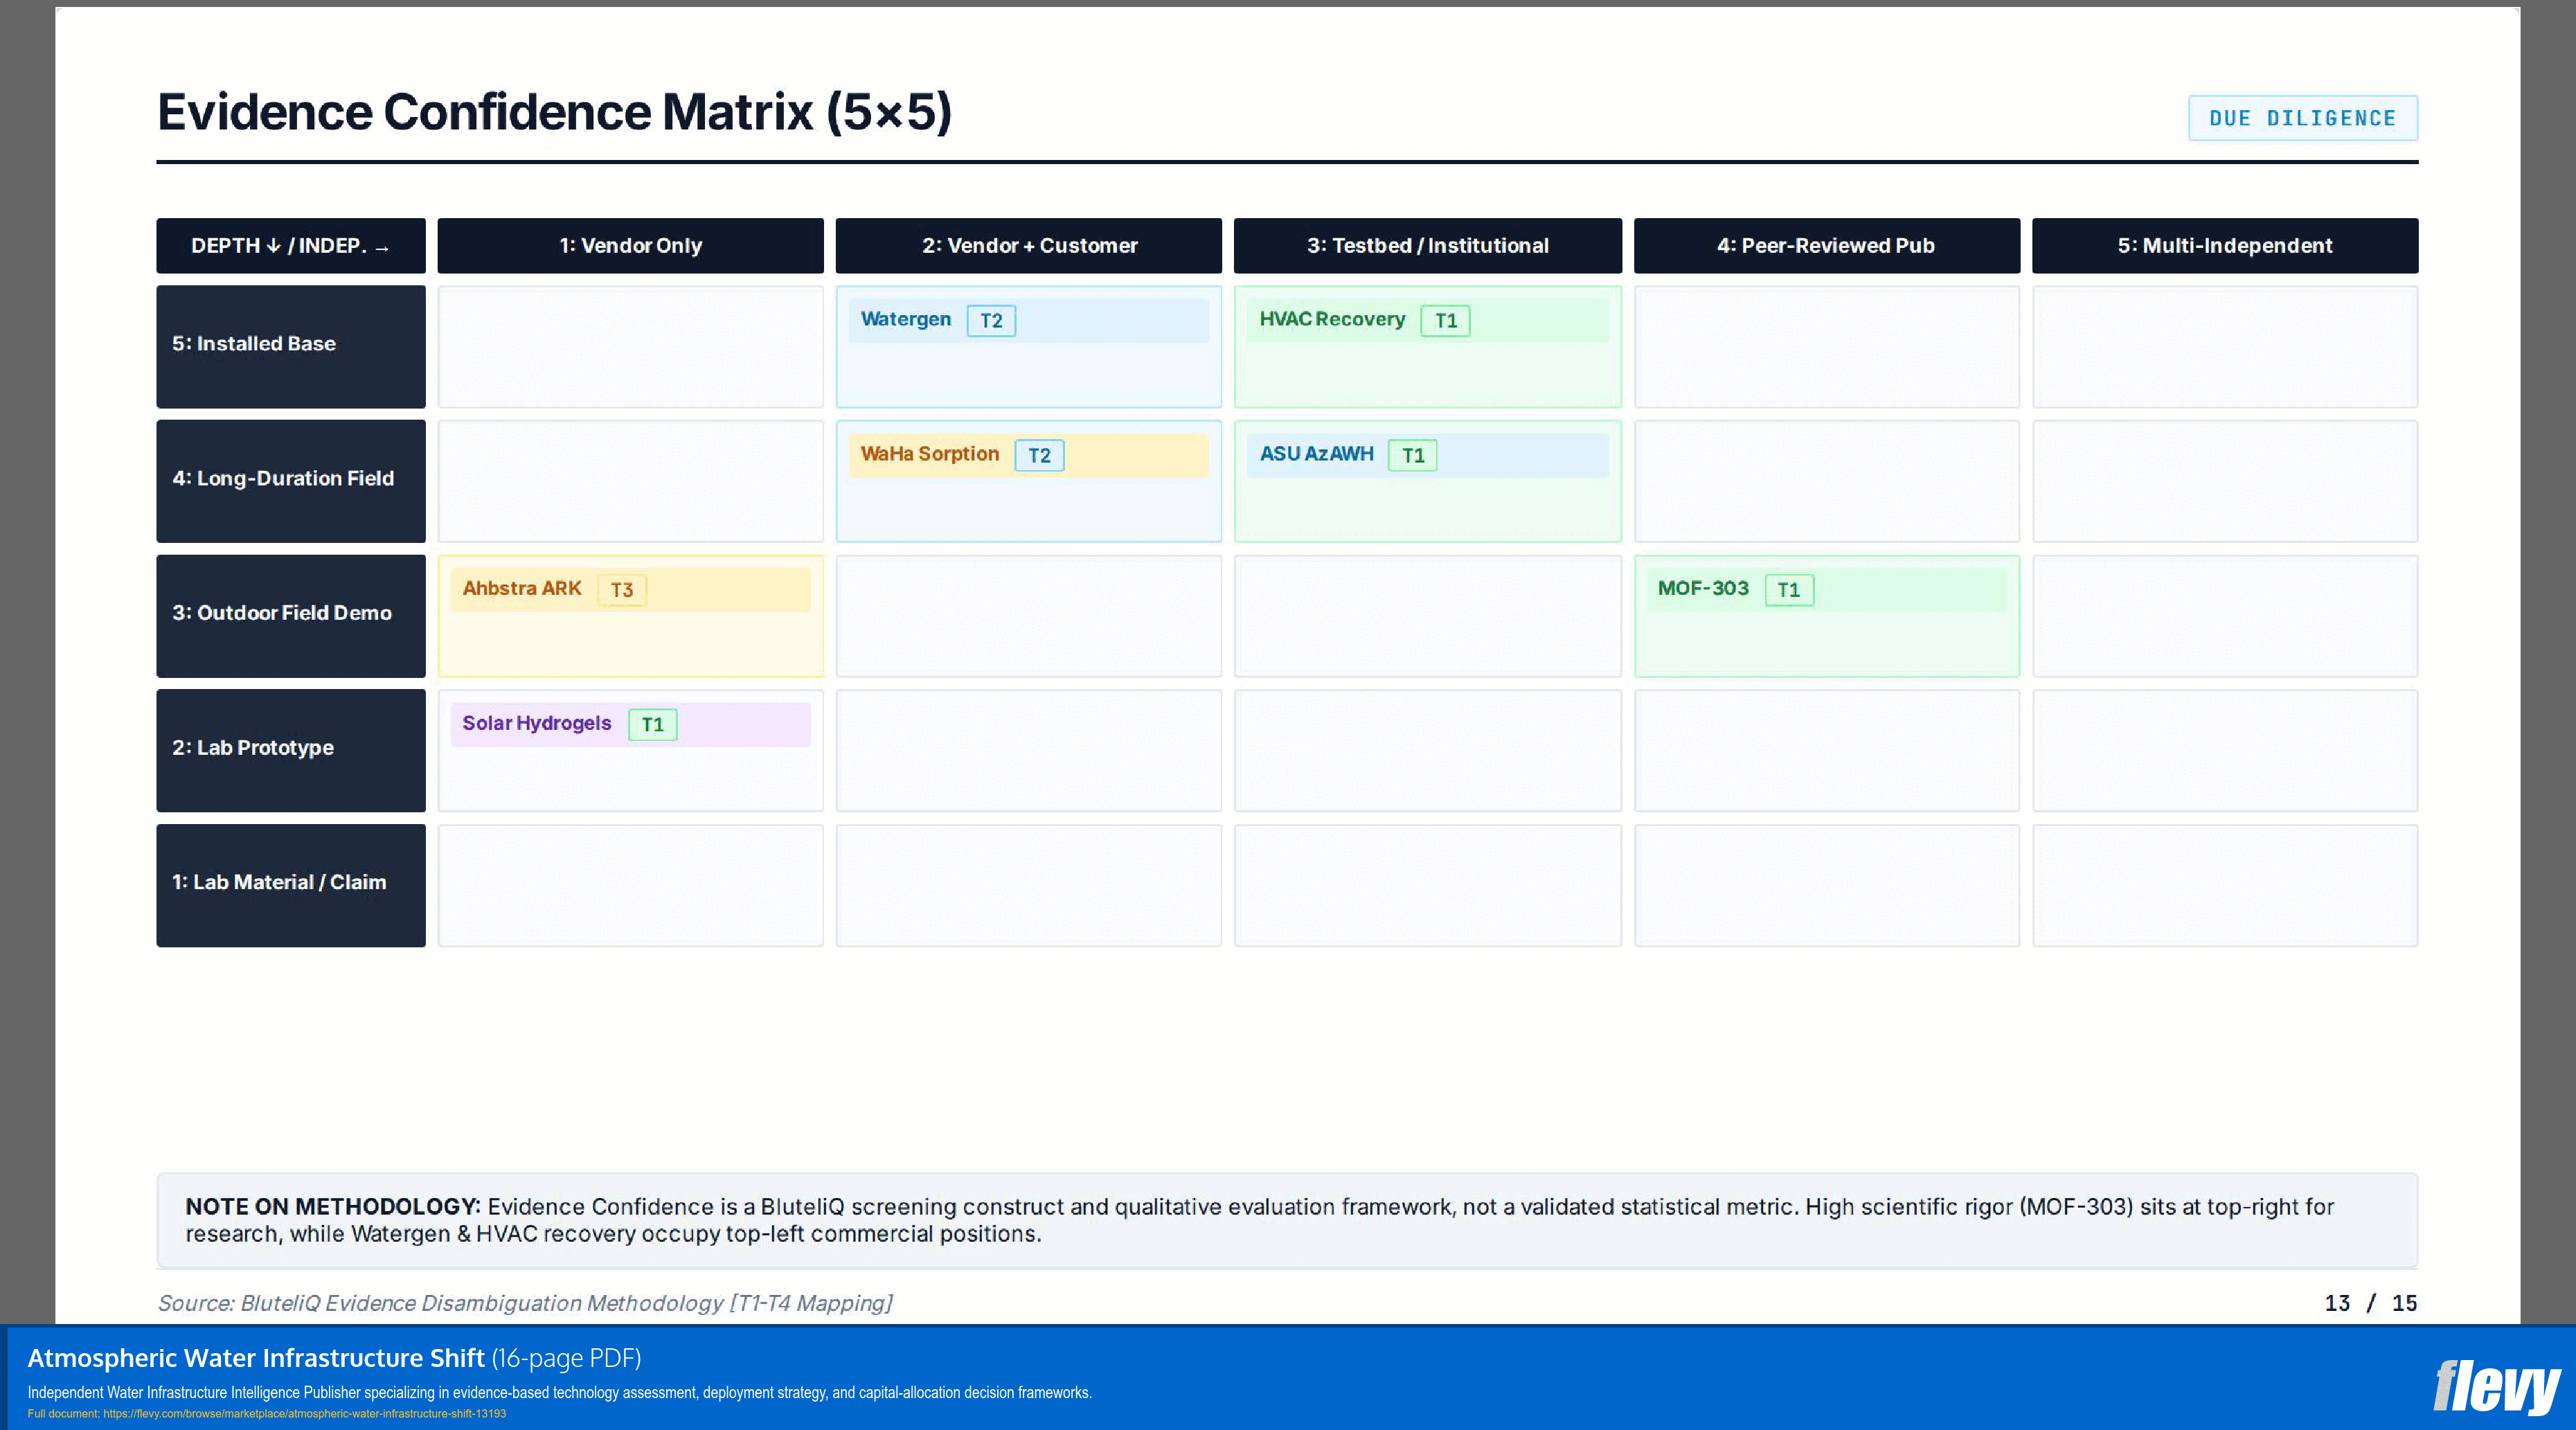The width and height of the screenshot is (2576, 1430).
Task: Select the WaHa Sorption entry
Action: (x=1028, y=455)
